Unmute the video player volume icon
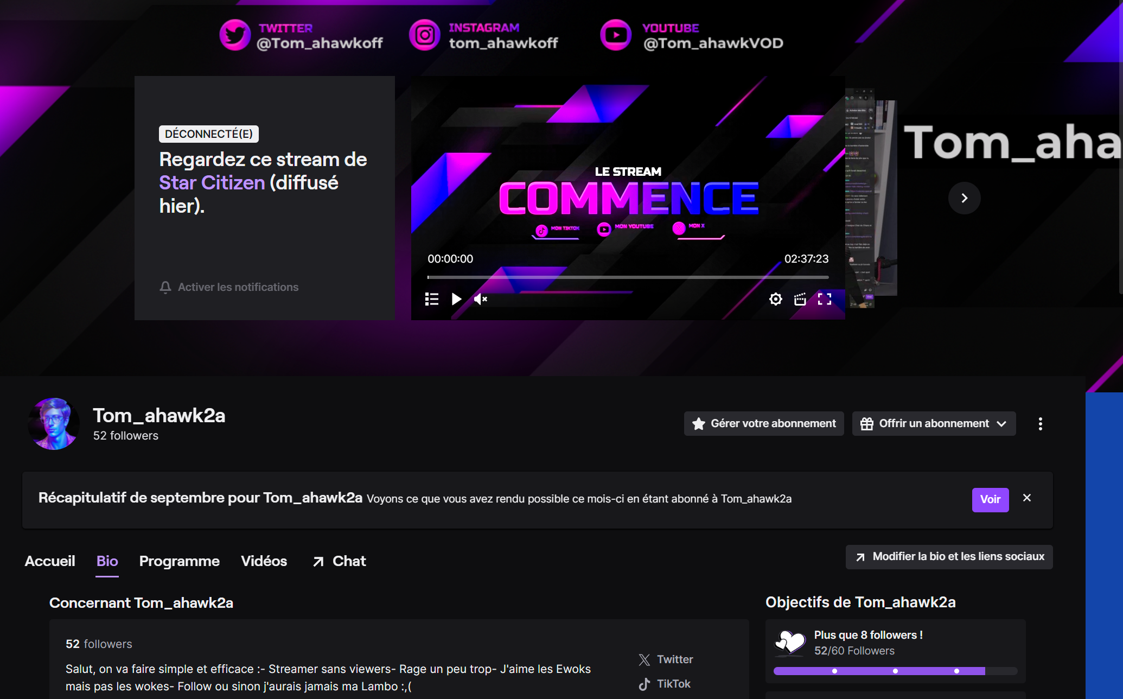 (480, 299)
